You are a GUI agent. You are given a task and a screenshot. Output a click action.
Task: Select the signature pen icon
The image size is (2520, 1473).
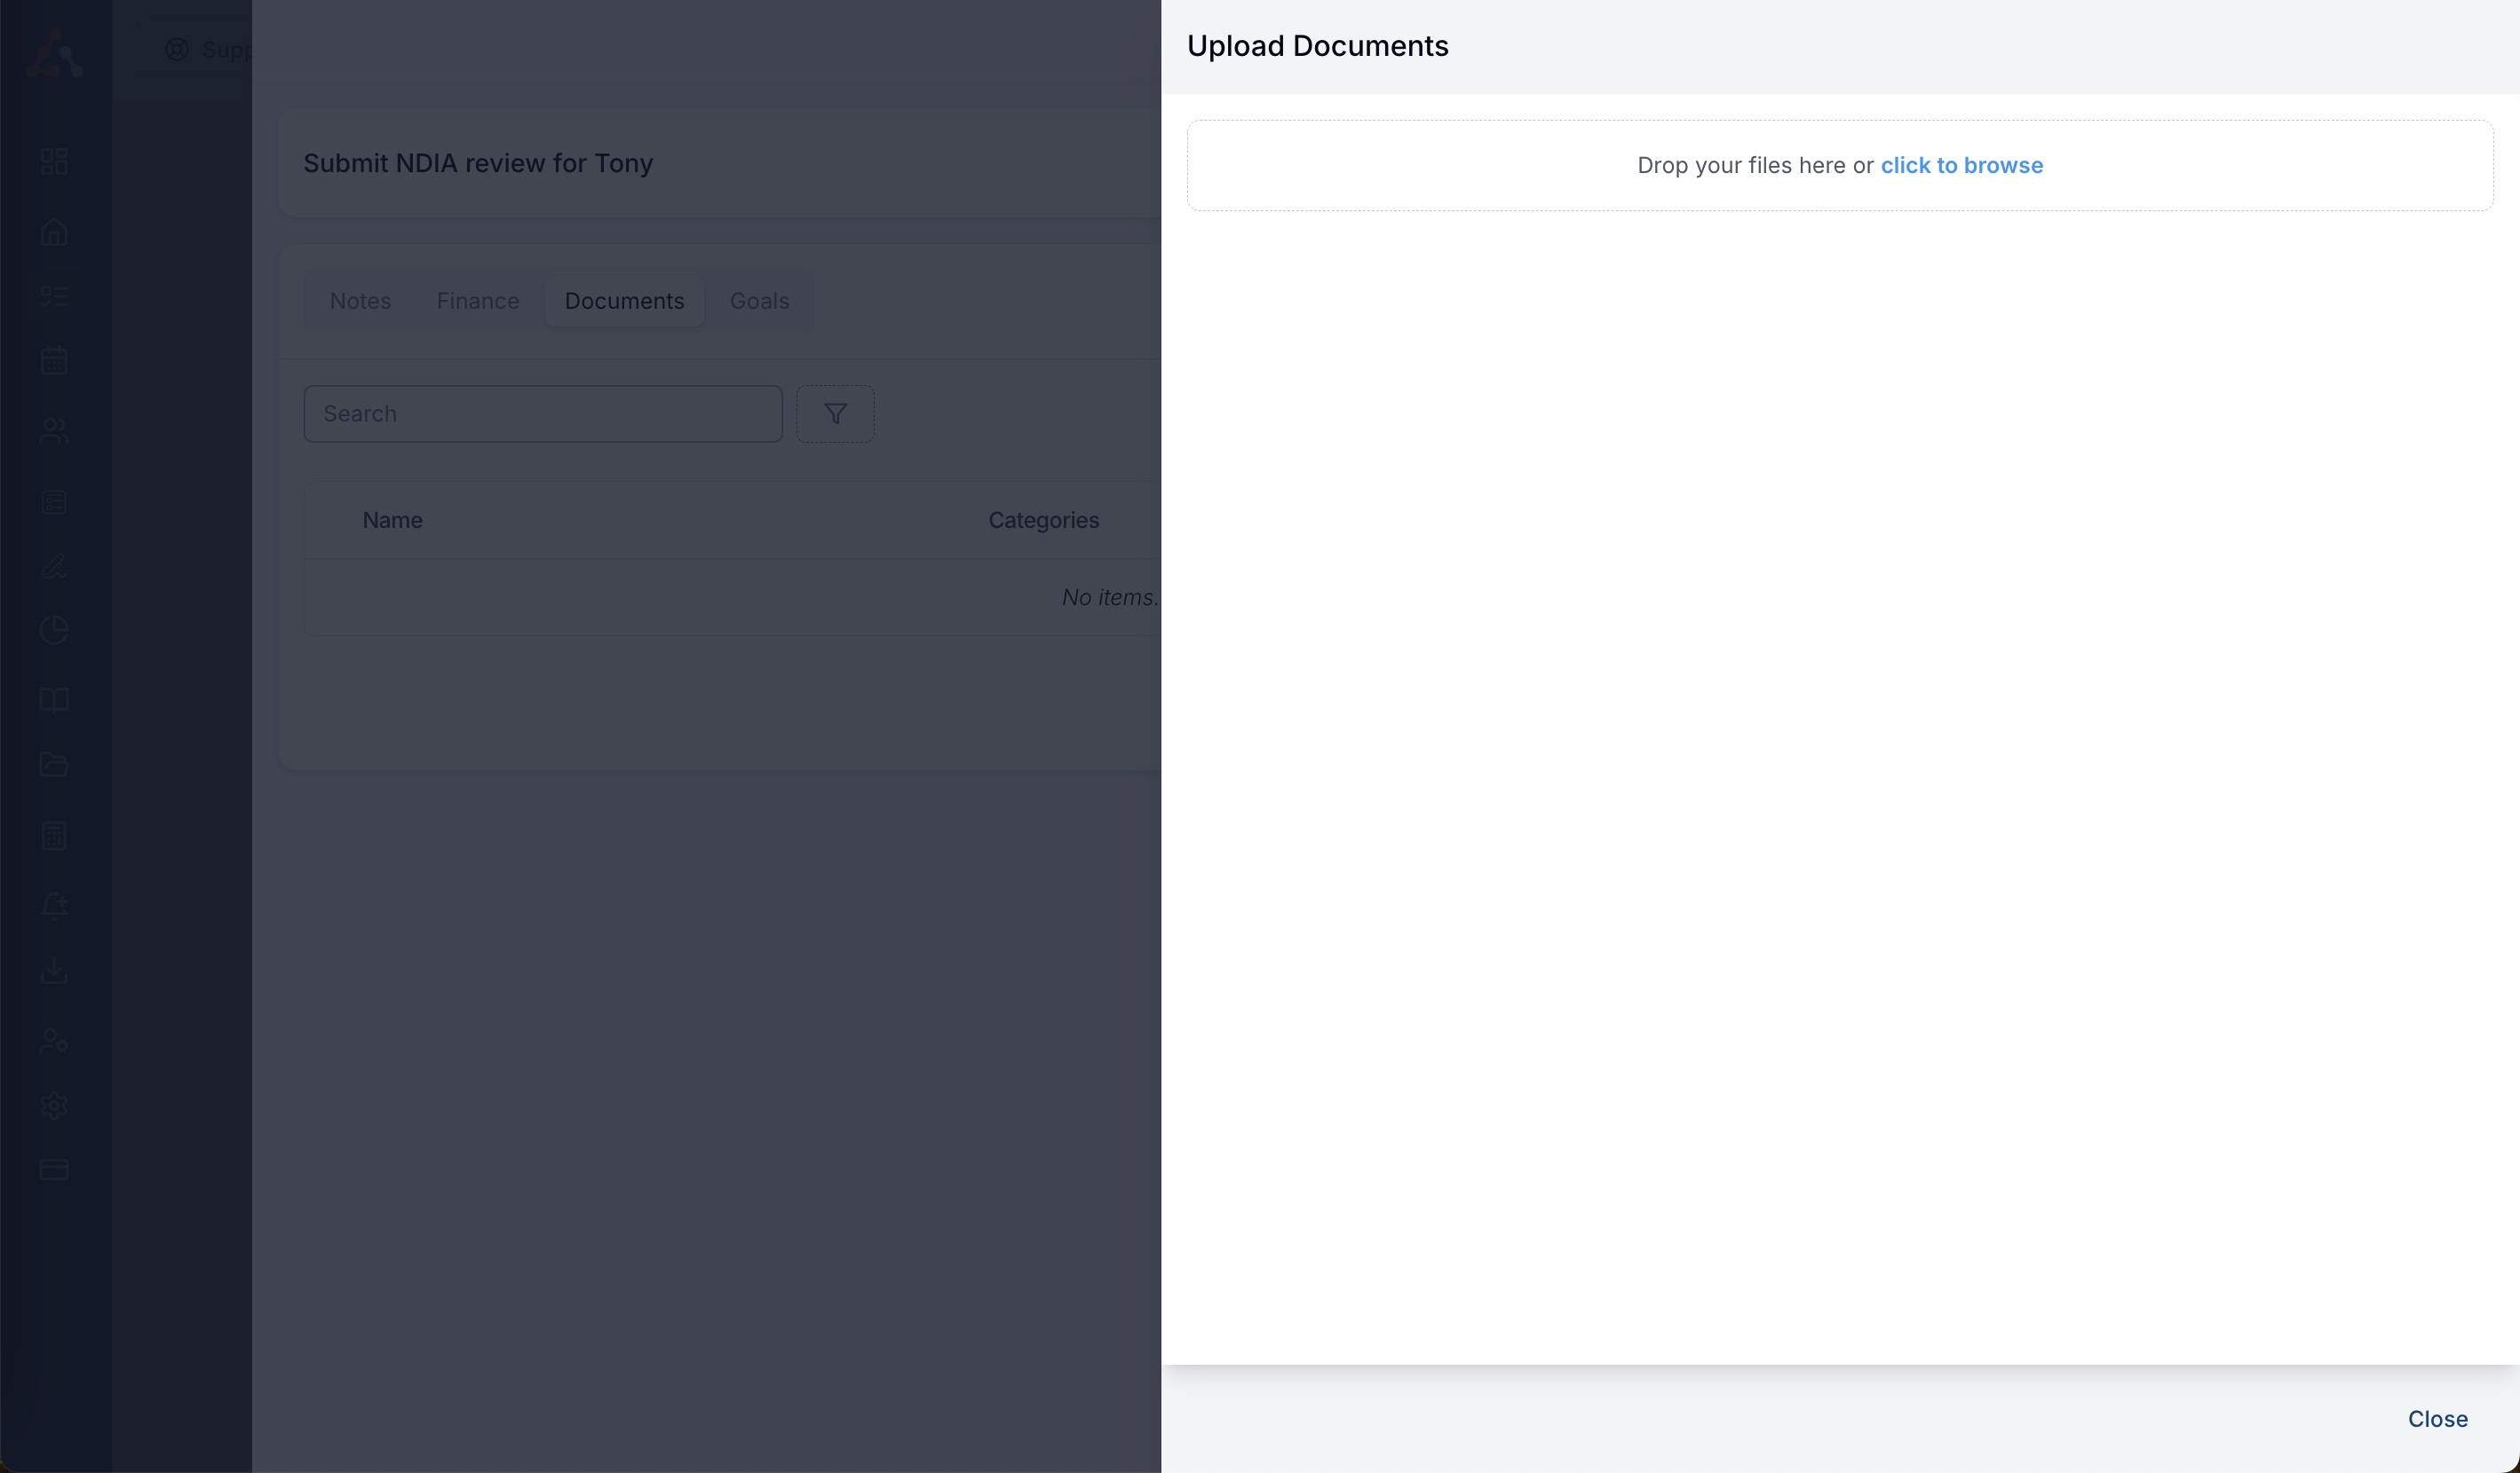(x=55, y=567)
